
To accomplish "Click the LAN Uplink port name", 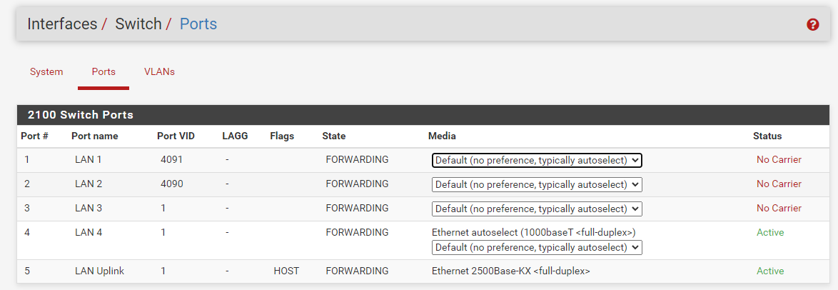I will (99, 271).
